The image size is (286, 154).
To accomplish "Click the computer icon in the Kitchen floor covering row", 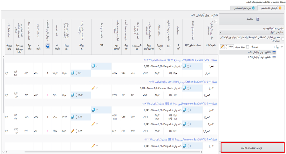I will click(x=184, y=88).
